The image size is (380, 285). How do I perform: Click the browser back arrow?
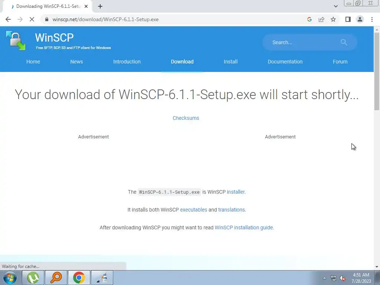tap(8, 19)
